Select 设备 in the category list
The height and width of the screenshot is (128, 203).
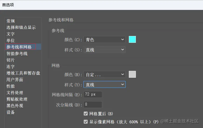(11, 112)
